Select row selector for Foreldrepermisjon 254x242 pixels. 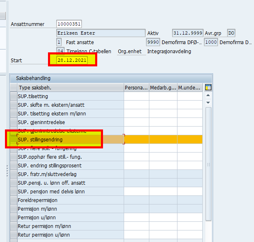pyautogui.click(x=14, y=200)
